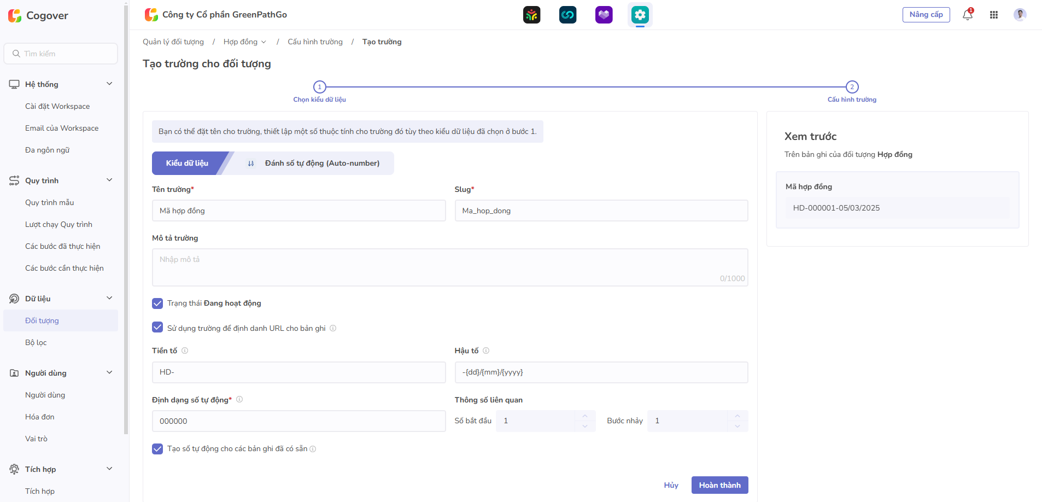The image size is (1042, 502).
Task: Click the Hoàn thành button
Action: (719, 485)
